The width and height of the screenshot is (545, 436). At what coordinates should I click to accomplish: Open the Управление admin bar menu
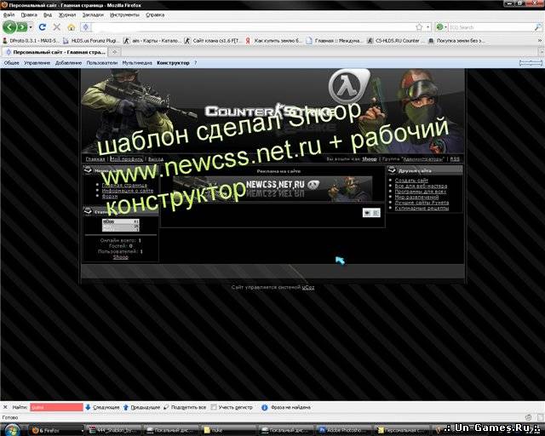pyautogui.click(x=37, y=63)
